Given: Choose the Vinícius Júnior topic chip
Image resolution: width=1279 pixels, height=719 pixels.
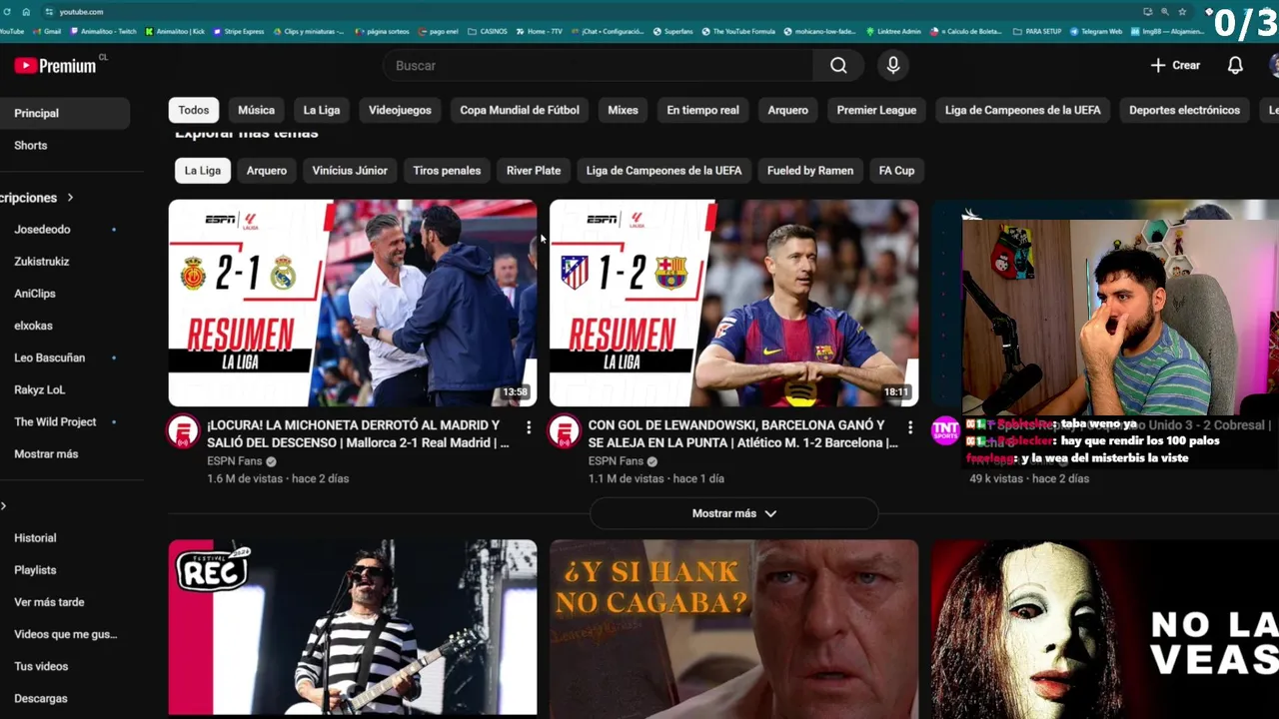Looking at the screenshot, I should (350, 171).
